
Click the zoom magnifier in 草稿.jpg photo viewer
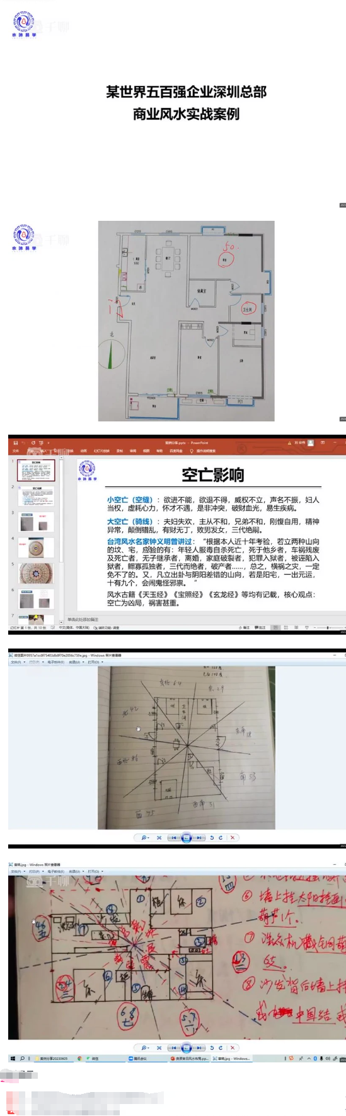[144, 1048]
